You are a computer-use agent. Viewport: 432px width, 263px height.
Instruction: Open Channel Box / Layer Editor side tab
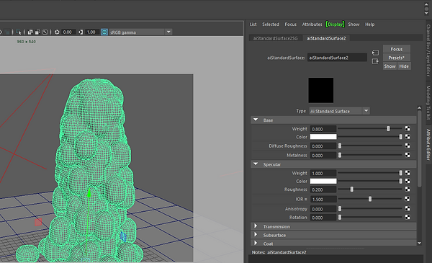coord(428,50)
